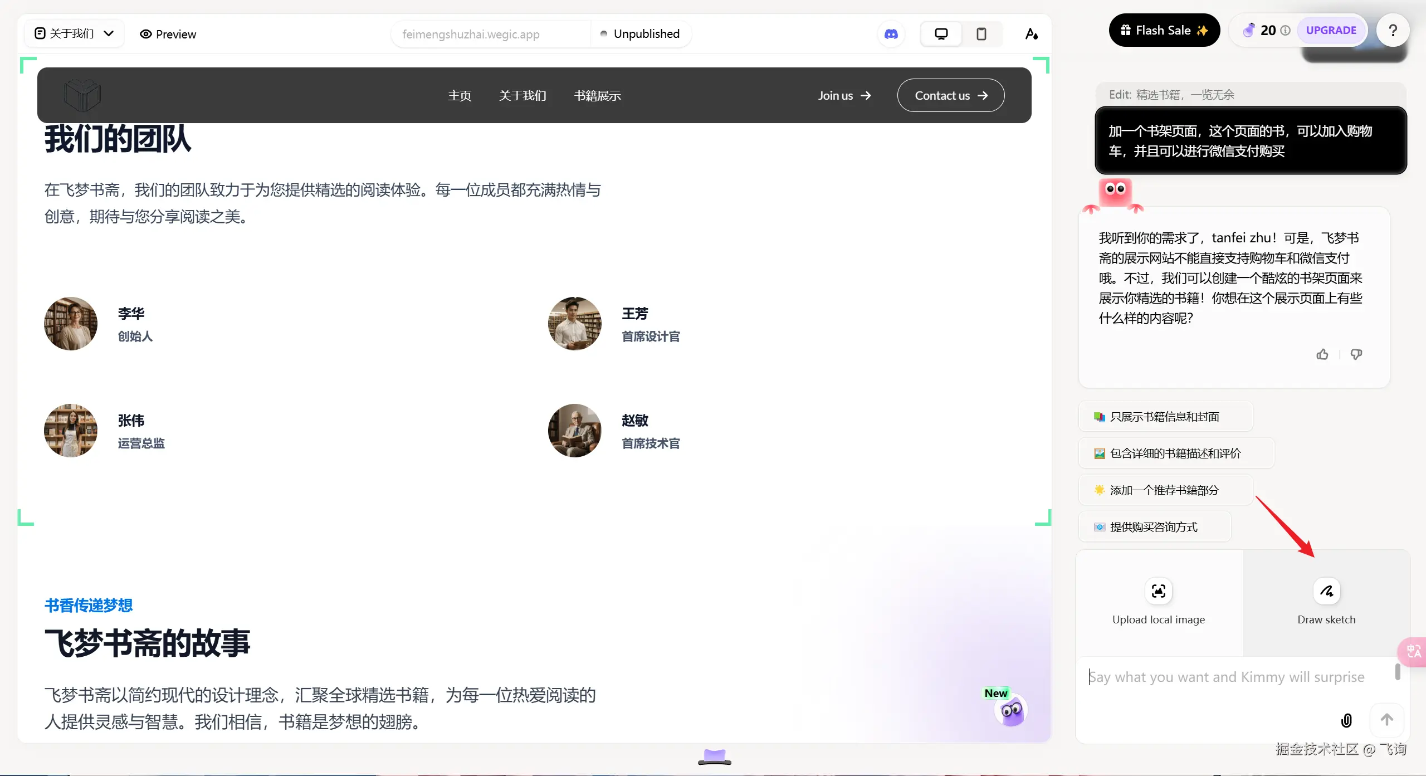Click the send arrow button

[1387, 720]
